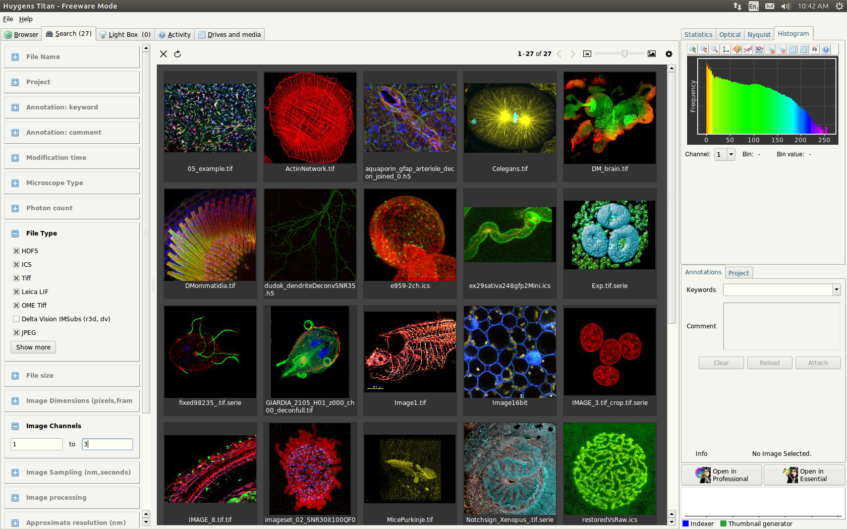Click Open in Professional button
The image size is (847, 529).
click(721, 475)
